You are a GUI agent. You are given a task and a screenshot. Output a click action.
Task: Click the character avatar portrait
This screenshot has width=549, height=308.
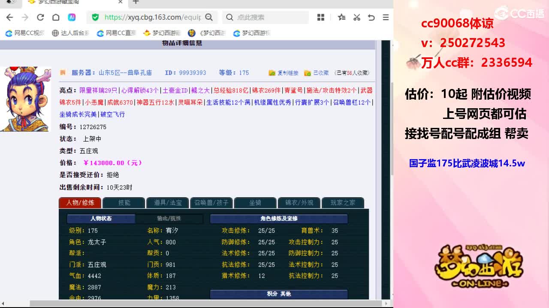[x=25, y=99]
